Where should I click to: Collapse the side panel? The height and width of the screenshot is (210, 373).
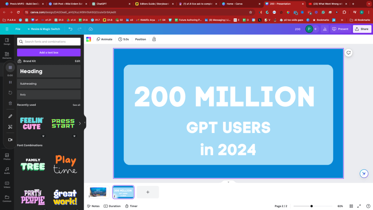pyautogui.click(x=85, y=122)
